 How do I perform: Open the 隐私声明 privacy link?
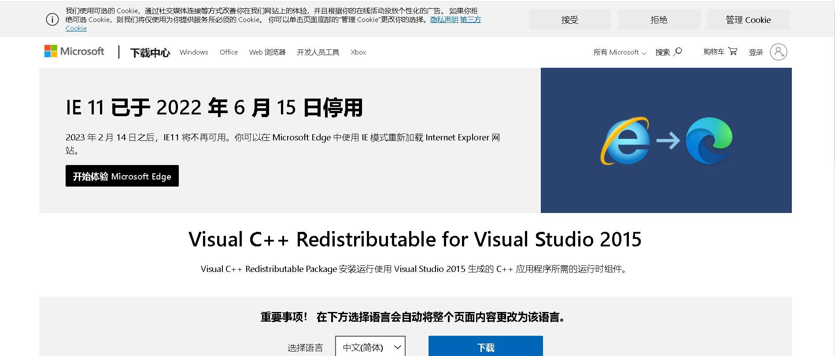[x=444, y=19]
